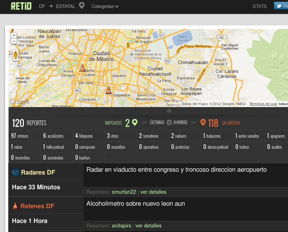Filter by 3 otros
Image resolution: width=288 pixels, height=232 pixels.
[x=121, y=136]
